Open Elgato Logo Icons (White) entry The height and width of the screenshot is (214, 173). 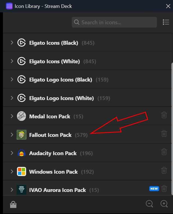pyautogui.click(x=61, y=98)
